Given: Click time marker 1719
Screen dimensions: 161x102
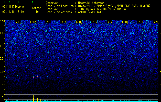Looking at the screenshot, I should [x=140, y=22].
